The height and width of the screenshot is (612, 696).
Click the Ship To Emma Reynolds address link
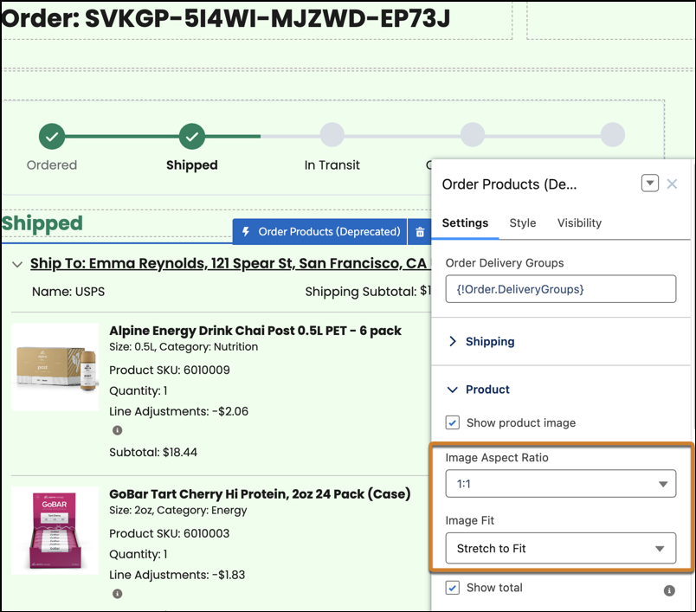click(x=229, y=263)
